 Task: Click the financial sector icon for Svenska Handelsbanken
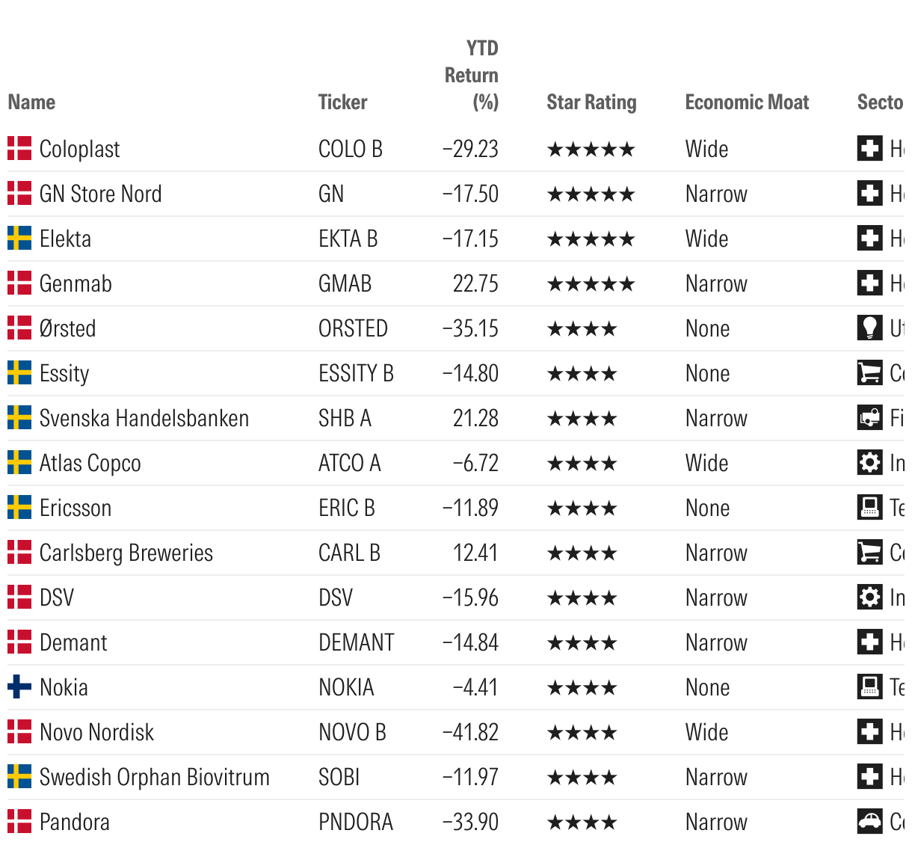pyautogui.click(x=869, y=417)
